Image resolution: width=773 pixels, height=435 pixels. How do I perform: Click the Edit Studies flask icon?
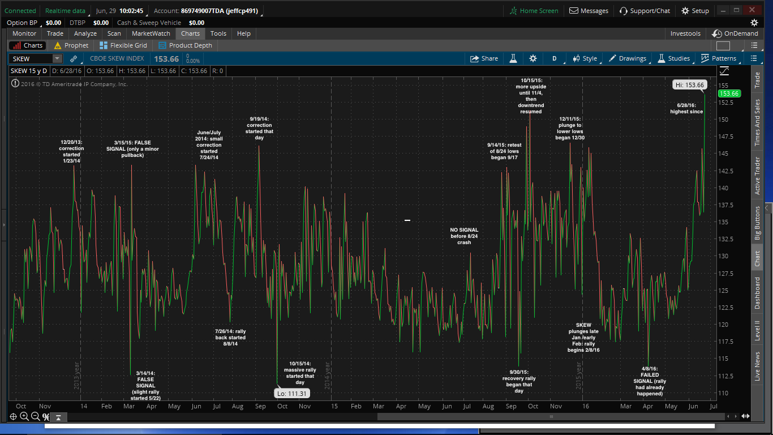click(513, 58)
